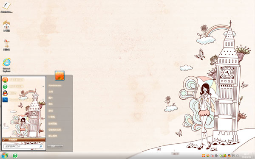Expand jump list arrow beside Photoshop entry
Screen dimensions: 255x159
[x=43, y=100]
